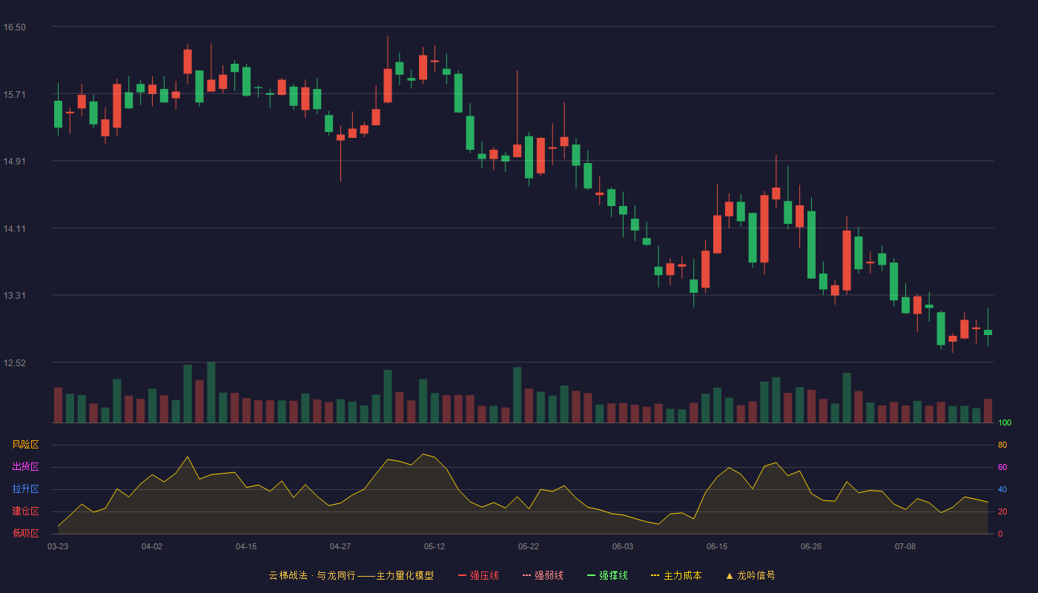Click the 12.52 price axis label
1038x593 pixels.
coord(15,363)
